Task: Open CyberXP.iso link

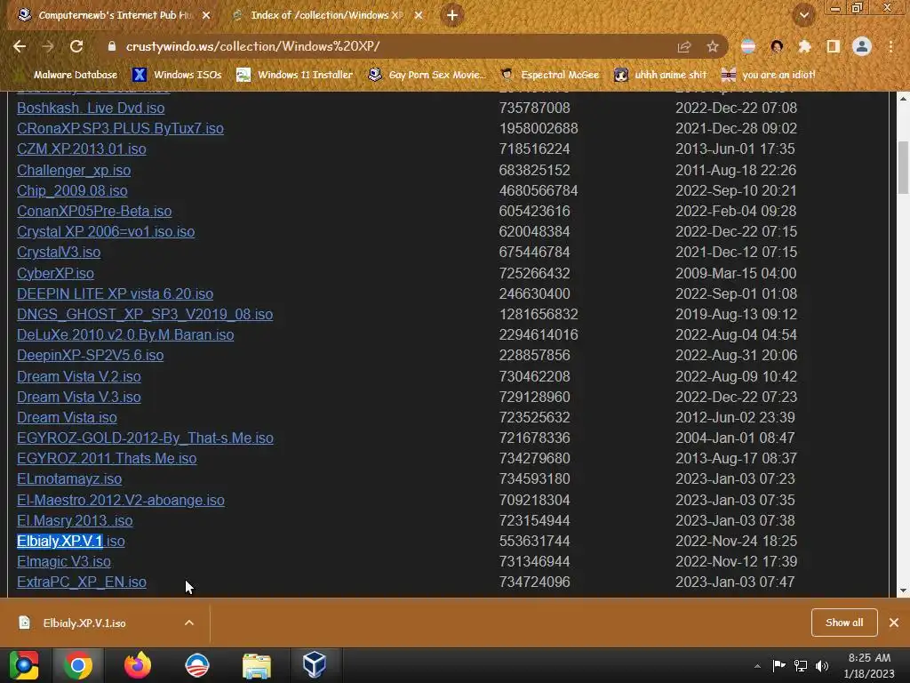Action: click(55, 273)
